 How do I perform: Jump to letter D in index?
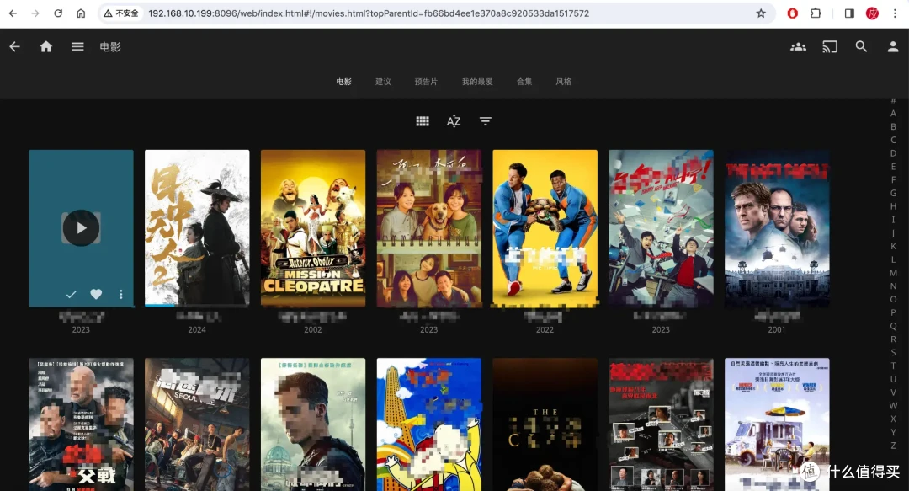click(x=893, y=153)
